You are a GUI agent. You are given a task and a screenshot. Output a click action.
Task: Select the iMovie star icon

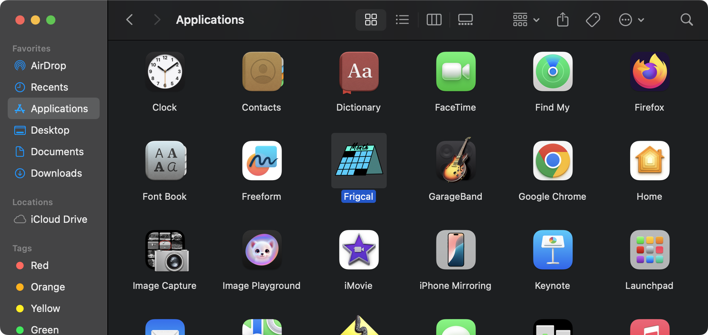359,250
